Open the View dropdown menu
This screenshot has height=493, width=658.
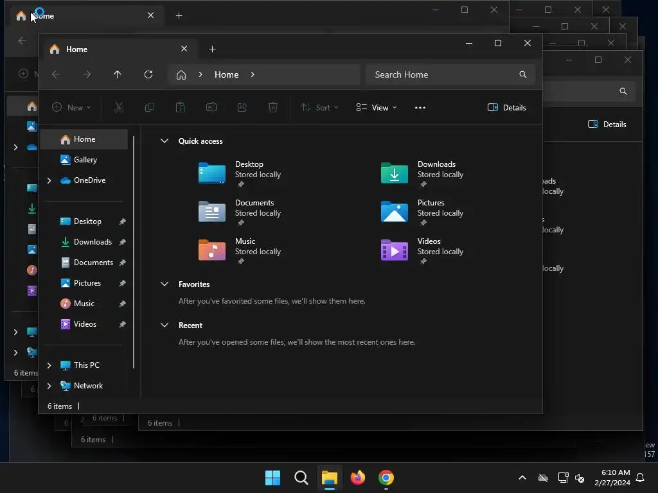click(377, 108)
